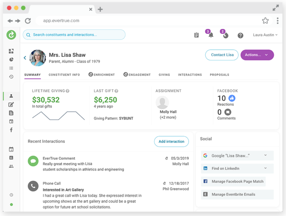Open the Laura Austin user menu
286x216 pixels.
click(265, 35)
